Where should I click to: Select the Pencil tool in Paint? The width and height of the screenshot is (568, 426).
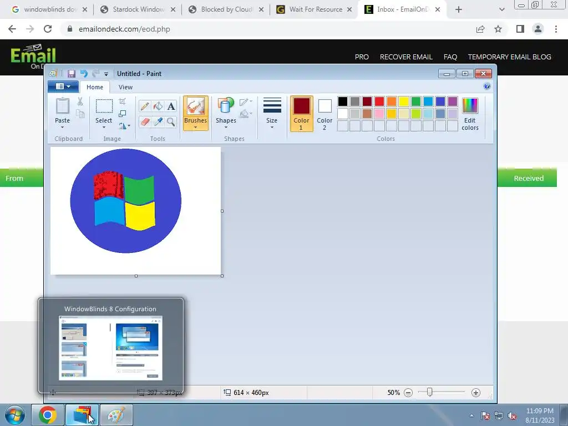tap(145, 106)
